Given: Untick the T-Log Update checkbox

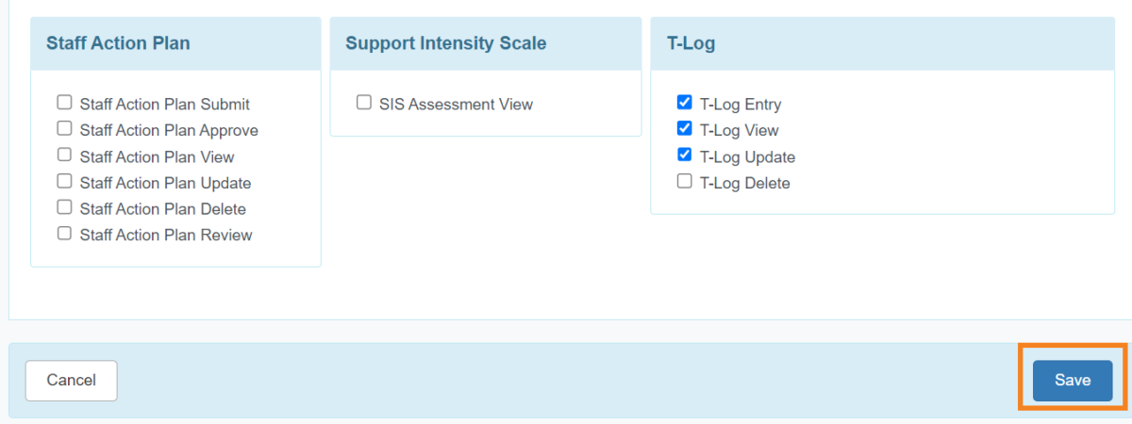Looking at the screenshot, I should point(685,155).
